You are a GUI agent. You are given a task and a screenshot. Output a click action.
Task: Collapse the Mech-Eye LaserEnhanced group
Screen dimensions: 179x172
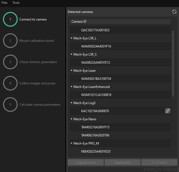click(71, 87)
